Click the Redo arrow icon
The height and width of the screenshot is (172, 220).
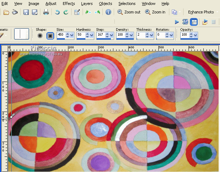66,12
